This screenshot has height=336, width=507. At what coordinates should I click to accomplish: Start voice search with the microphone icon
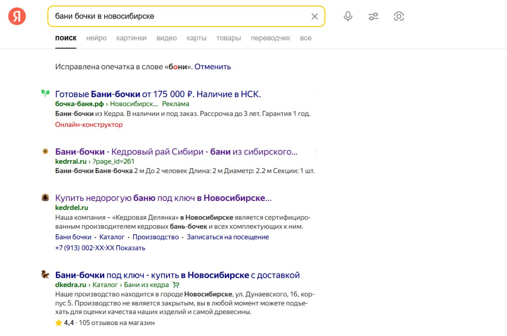pos(348,16)
